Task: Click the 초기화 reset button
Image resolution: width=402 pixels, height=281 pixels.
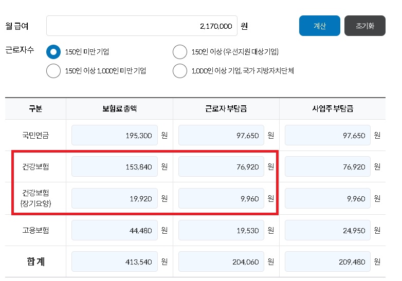Action: (364, 26)
